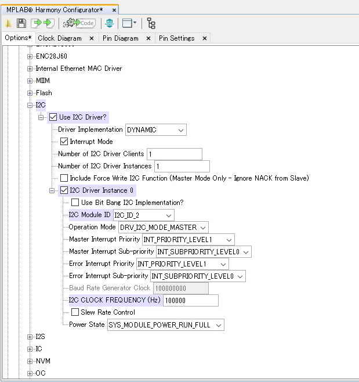This screenshot has width=359, height=382.
Task: Open the Operation Mode dropdown
Action: click(164, 228)
